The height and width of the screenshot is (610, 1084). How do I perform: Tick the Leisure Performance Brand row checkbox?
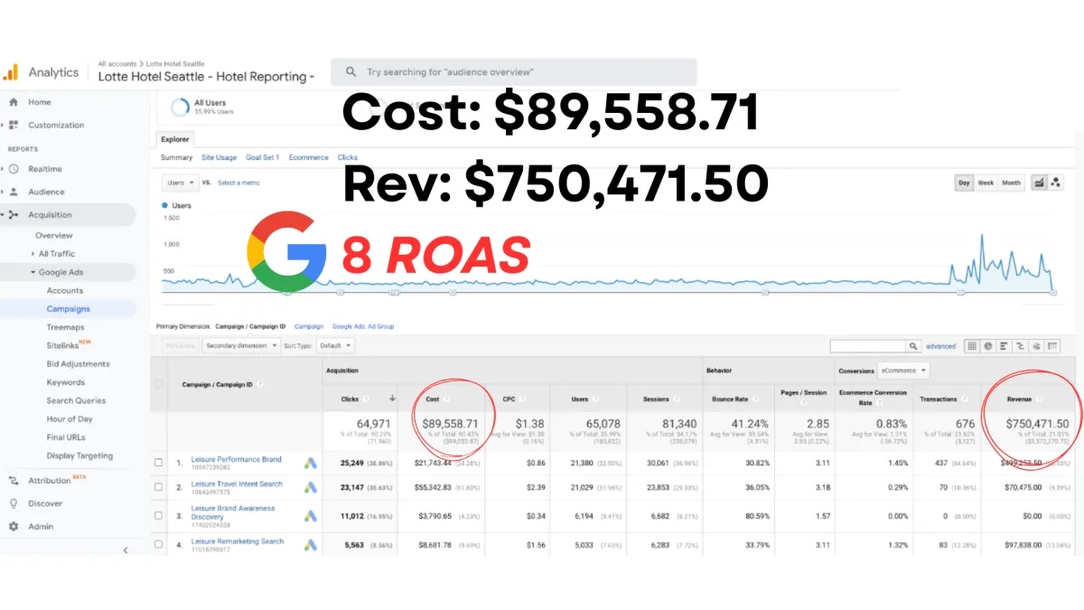coord(159,463)
